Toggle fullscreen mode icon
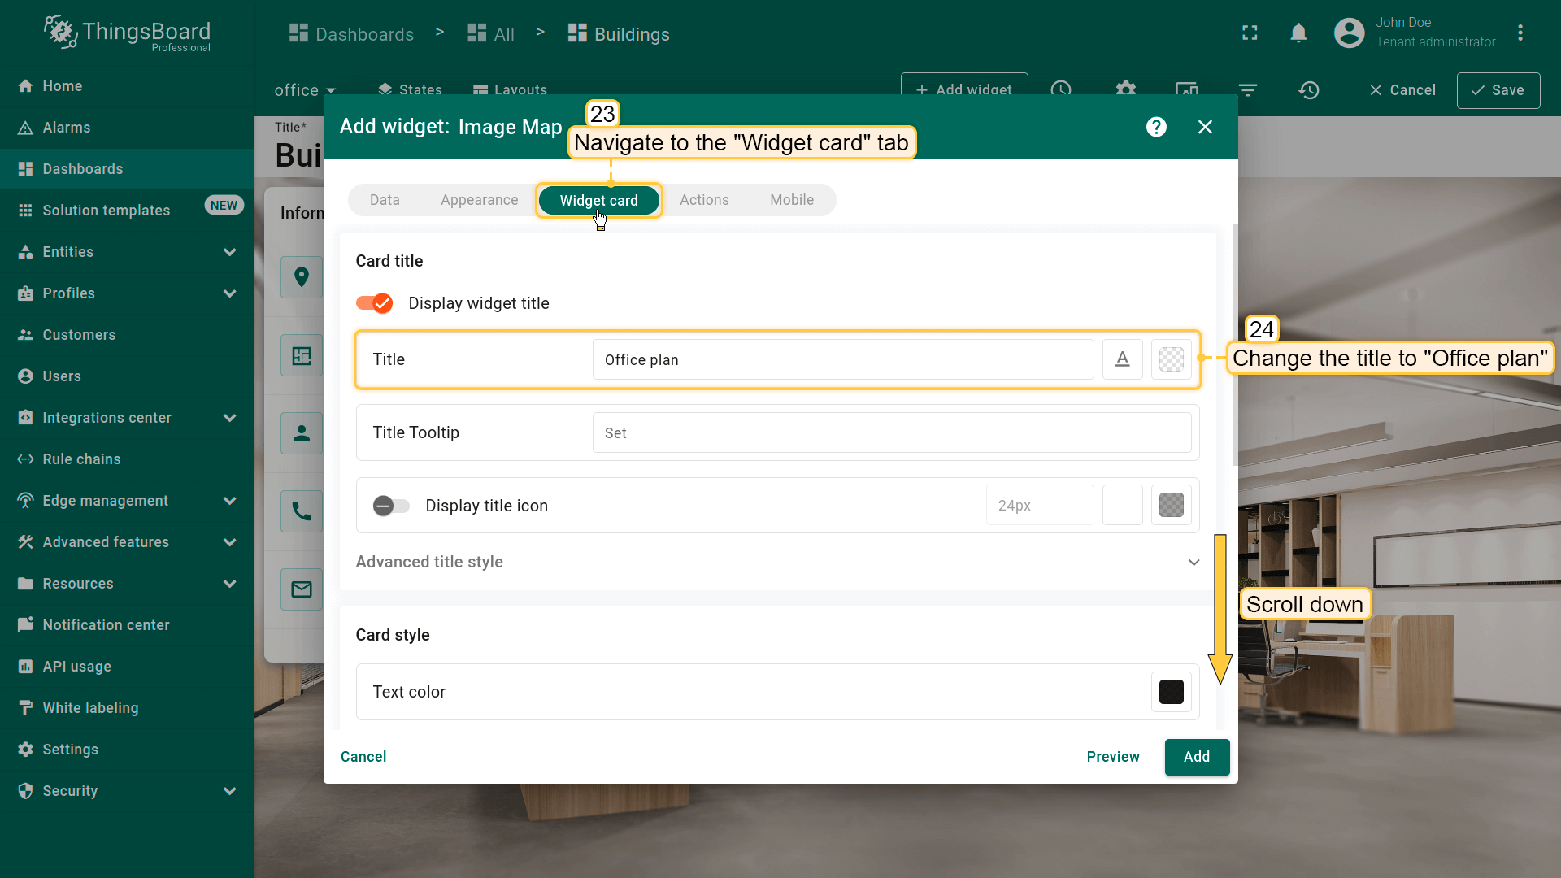 (1250, 33)
